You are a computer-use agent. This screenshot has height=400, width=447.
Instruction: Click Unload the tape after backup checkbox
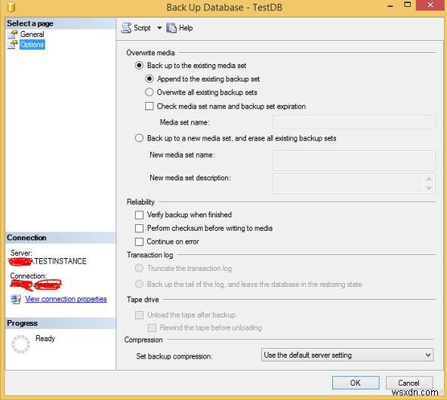click(x=139, y=315)
